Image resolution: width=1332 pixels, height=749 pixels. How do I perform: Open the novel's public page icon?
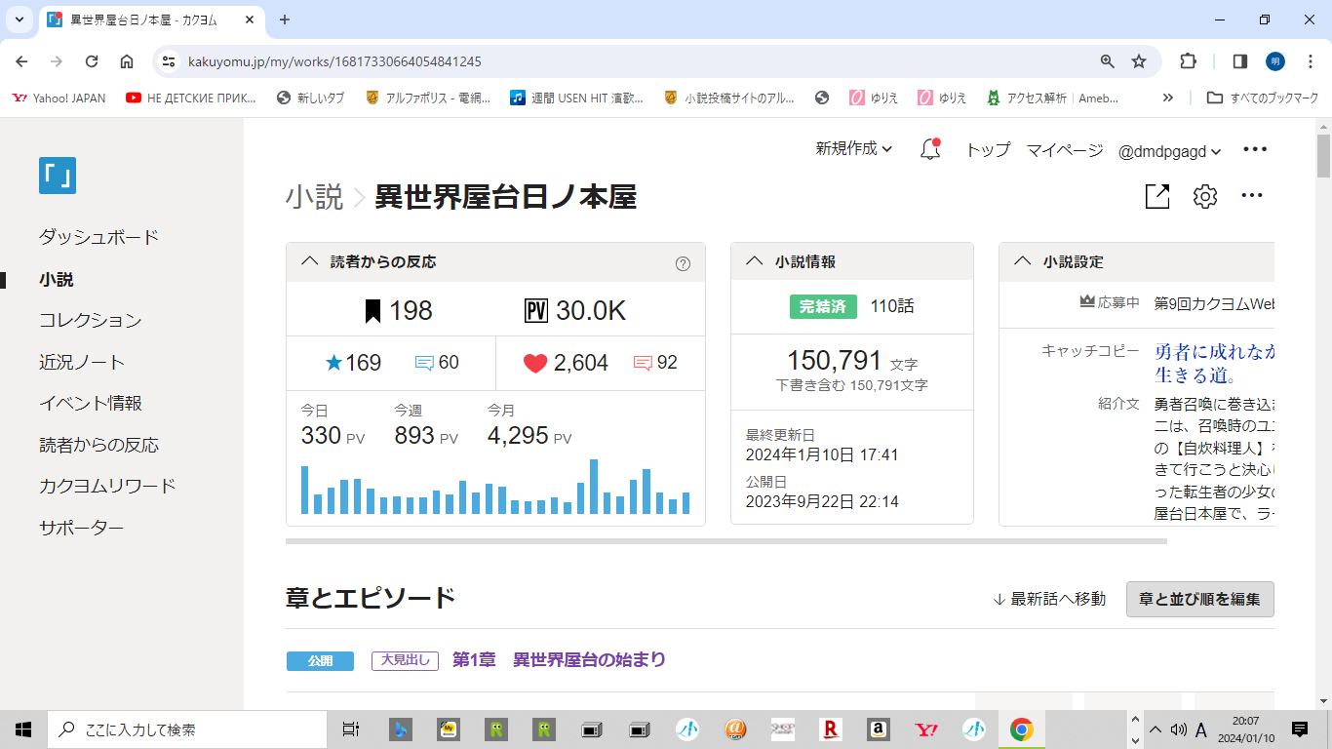click(x=1156, y=196)
